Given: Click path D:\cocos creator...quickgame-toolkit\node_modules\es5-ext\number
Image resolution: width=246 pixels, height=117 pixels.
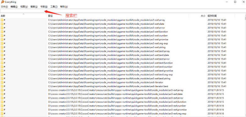Looking at the screenshot, I should (x=117, y=106).
